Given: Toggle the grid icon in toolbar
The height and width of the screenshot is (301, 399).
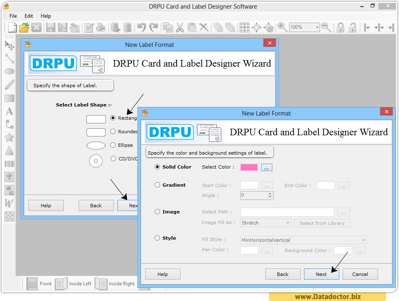Looking at the screenshot, I should (244, 27).
